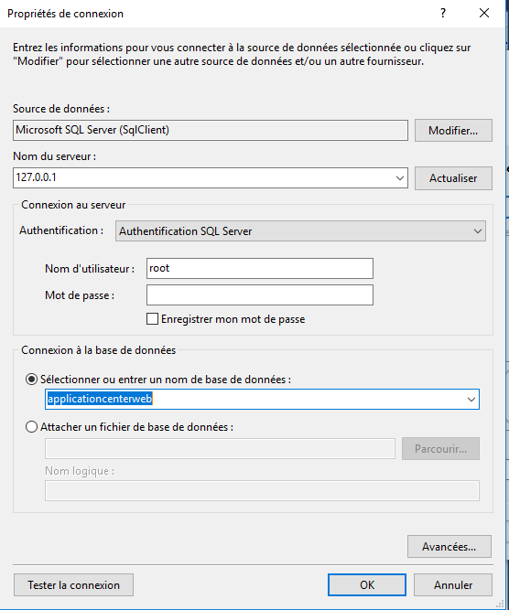Image resolution: width=509 pixels, height=610 pixels.
Task: Click the Actualiser button
Action: [x=453, y=178]
